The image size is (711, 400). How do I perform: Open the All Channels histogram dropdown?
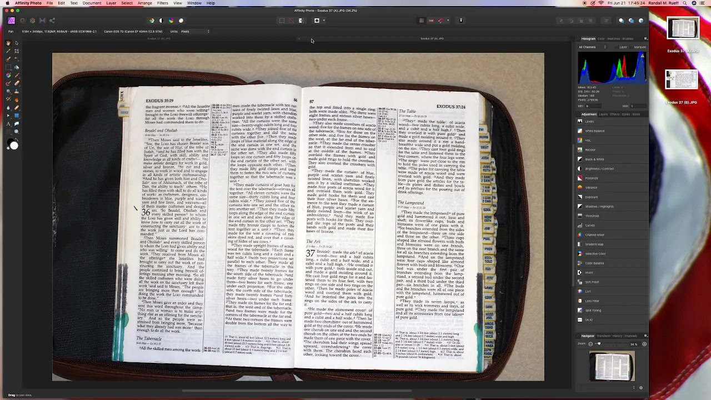592,47
